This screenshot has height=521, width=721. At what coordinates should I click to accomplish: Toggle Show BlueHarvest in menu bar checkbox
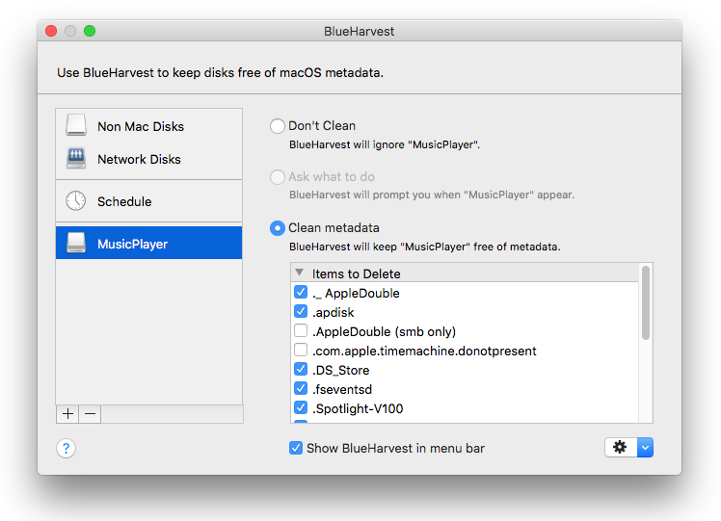click(x=296, y=448)
